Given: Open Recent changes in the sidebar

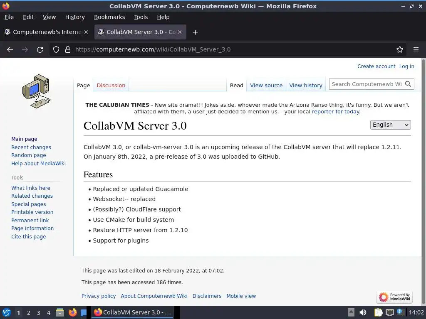Looking at the screenshot, I should (31, 147).
